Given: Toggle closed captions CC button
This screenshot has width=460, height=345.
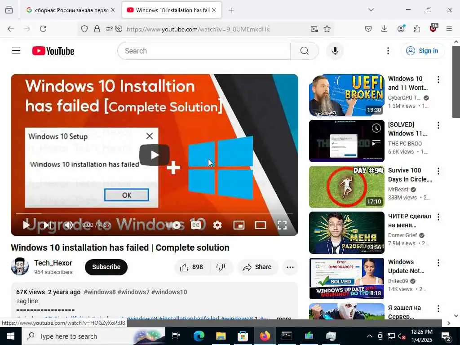Looking at the screenshot, I should point(196,225).
